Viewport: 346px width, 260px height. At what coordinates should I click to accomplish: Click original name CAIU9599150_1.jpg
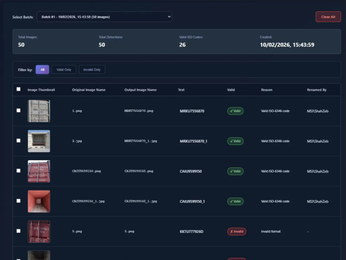[89, 201]
